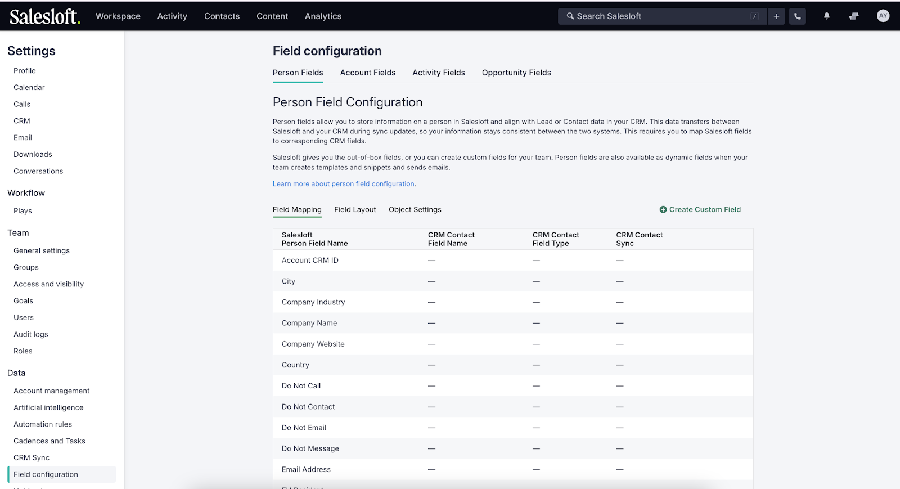Click the CRM Contact Sync column header
This screenshot has width=900, height=489.
(x=640, y=239)
